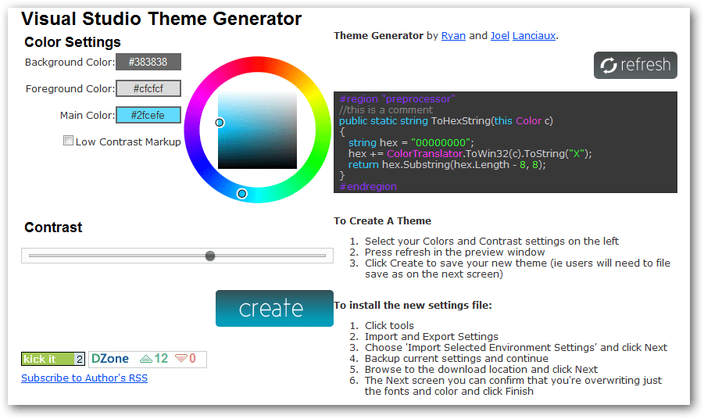This screenshot has height=419, width=704.
Task: Click the hue ring marker on color wheel
Action: click(242, 194)
